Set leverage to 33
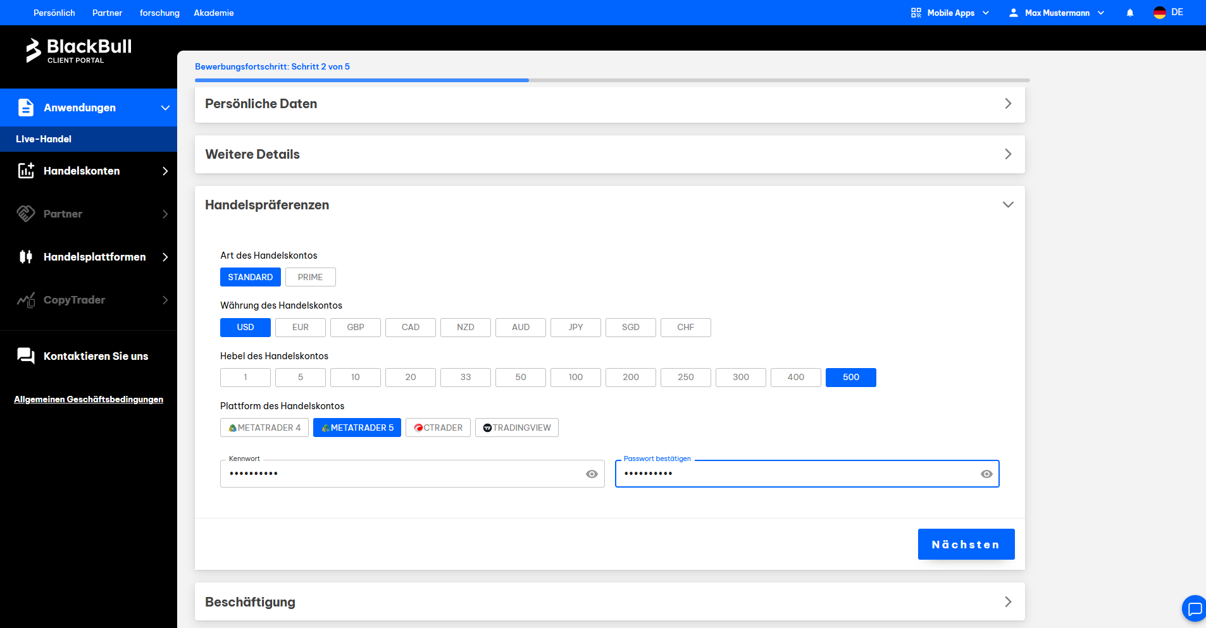 [x=466, y=377]
